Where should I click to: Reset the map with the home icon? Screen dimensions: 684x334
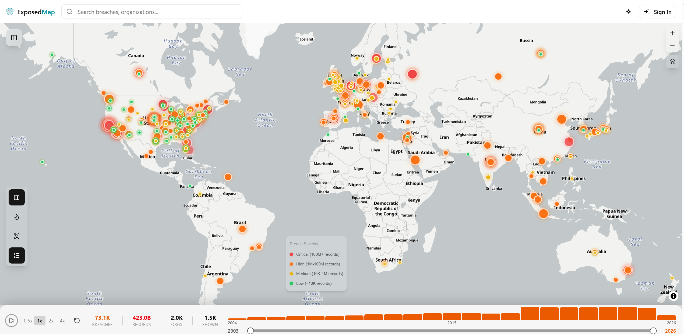point(672,61)
